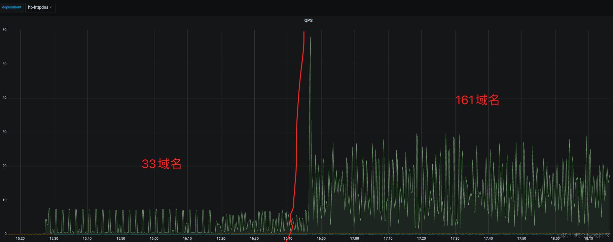Click the 16:30 time axis label
This screenshot has width=613, height=242.
tap(254, 238)
